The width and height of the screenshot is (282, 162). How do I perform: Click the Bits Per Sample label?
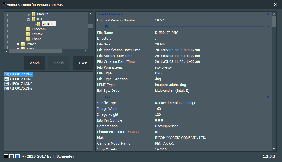(110, 120)
